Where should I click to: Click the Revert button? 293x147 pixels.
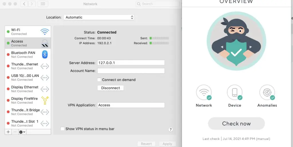[146, 144]
